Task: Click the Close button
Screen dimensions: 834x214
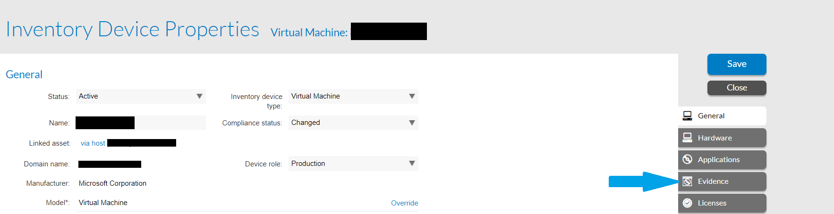Action: tap(737, 88)
